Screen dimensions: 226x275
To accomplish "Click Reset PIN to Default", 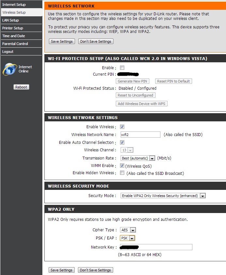I will point(173,81).
